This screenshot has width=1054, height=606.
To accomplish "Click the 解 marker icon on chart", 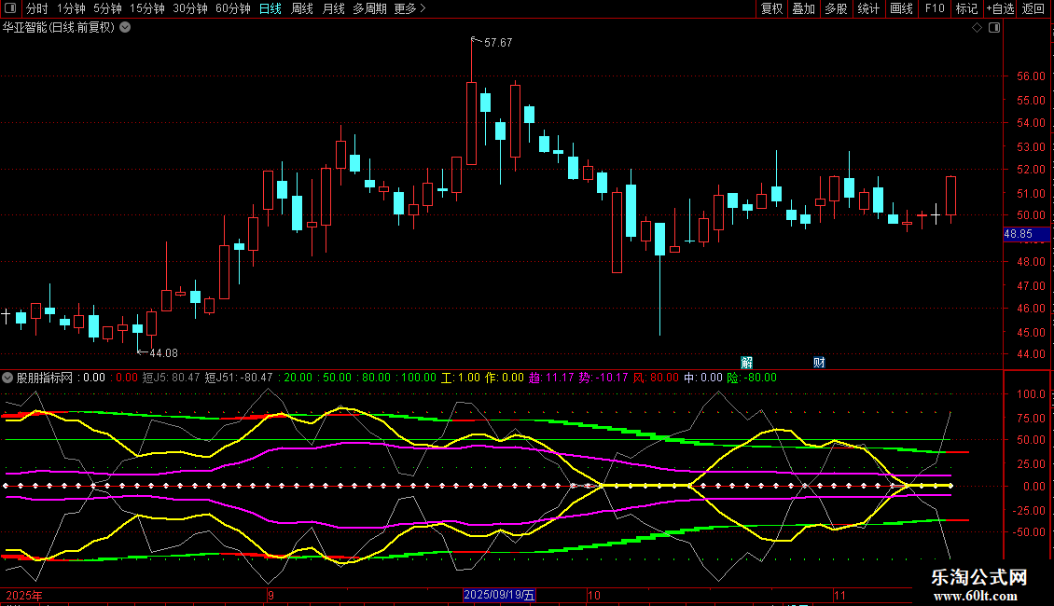I will coord(746,362).
